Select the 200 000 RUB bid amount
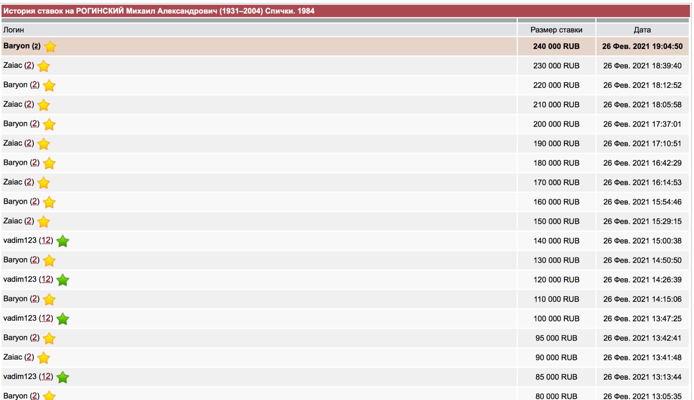 pos(556,124)
